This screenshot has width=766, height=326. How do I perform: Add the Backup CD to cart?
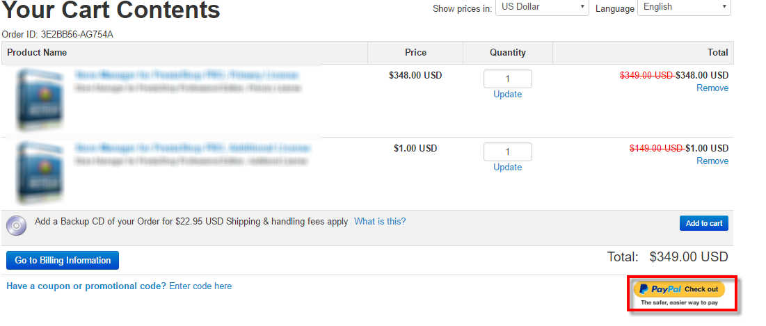tap(704, 223)
